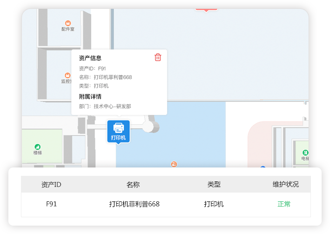The width and height of the screenshot is (330, 234).
Task: Click the blue printer marker on map
Action: pos(119,131)
